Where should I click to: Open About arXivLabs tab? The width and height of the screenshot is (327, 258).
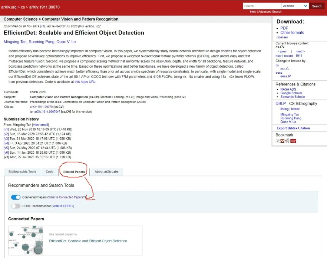click(x=107, y=172)
